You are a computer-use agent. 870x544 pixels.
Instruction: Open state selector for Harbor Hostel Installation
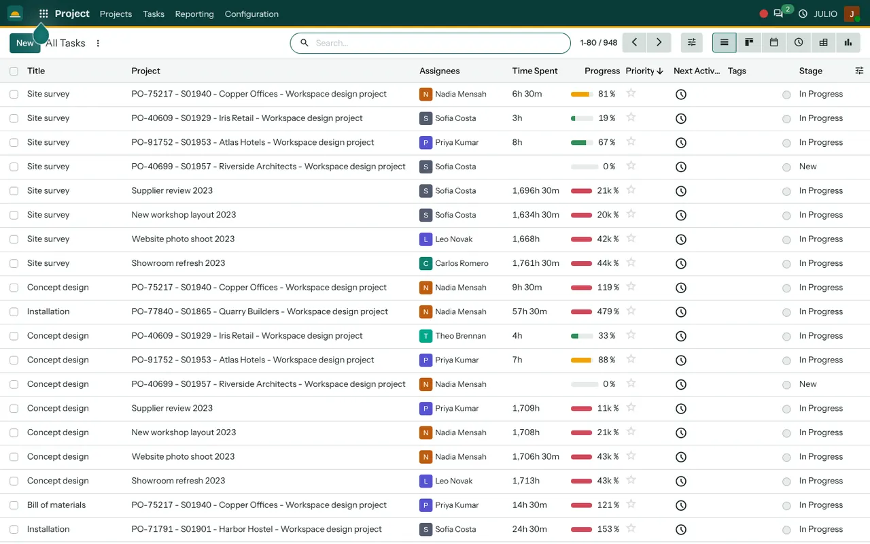point(786,530)
